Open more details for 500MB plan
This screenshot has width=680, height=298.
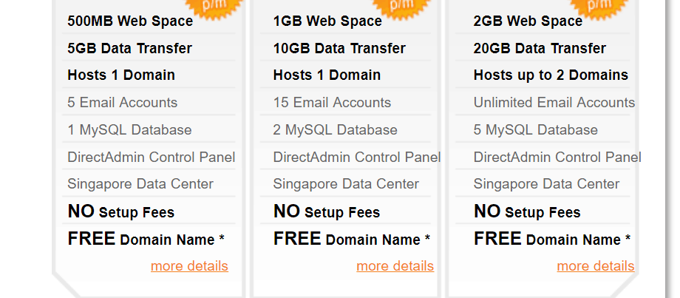(x=189, y=266)
